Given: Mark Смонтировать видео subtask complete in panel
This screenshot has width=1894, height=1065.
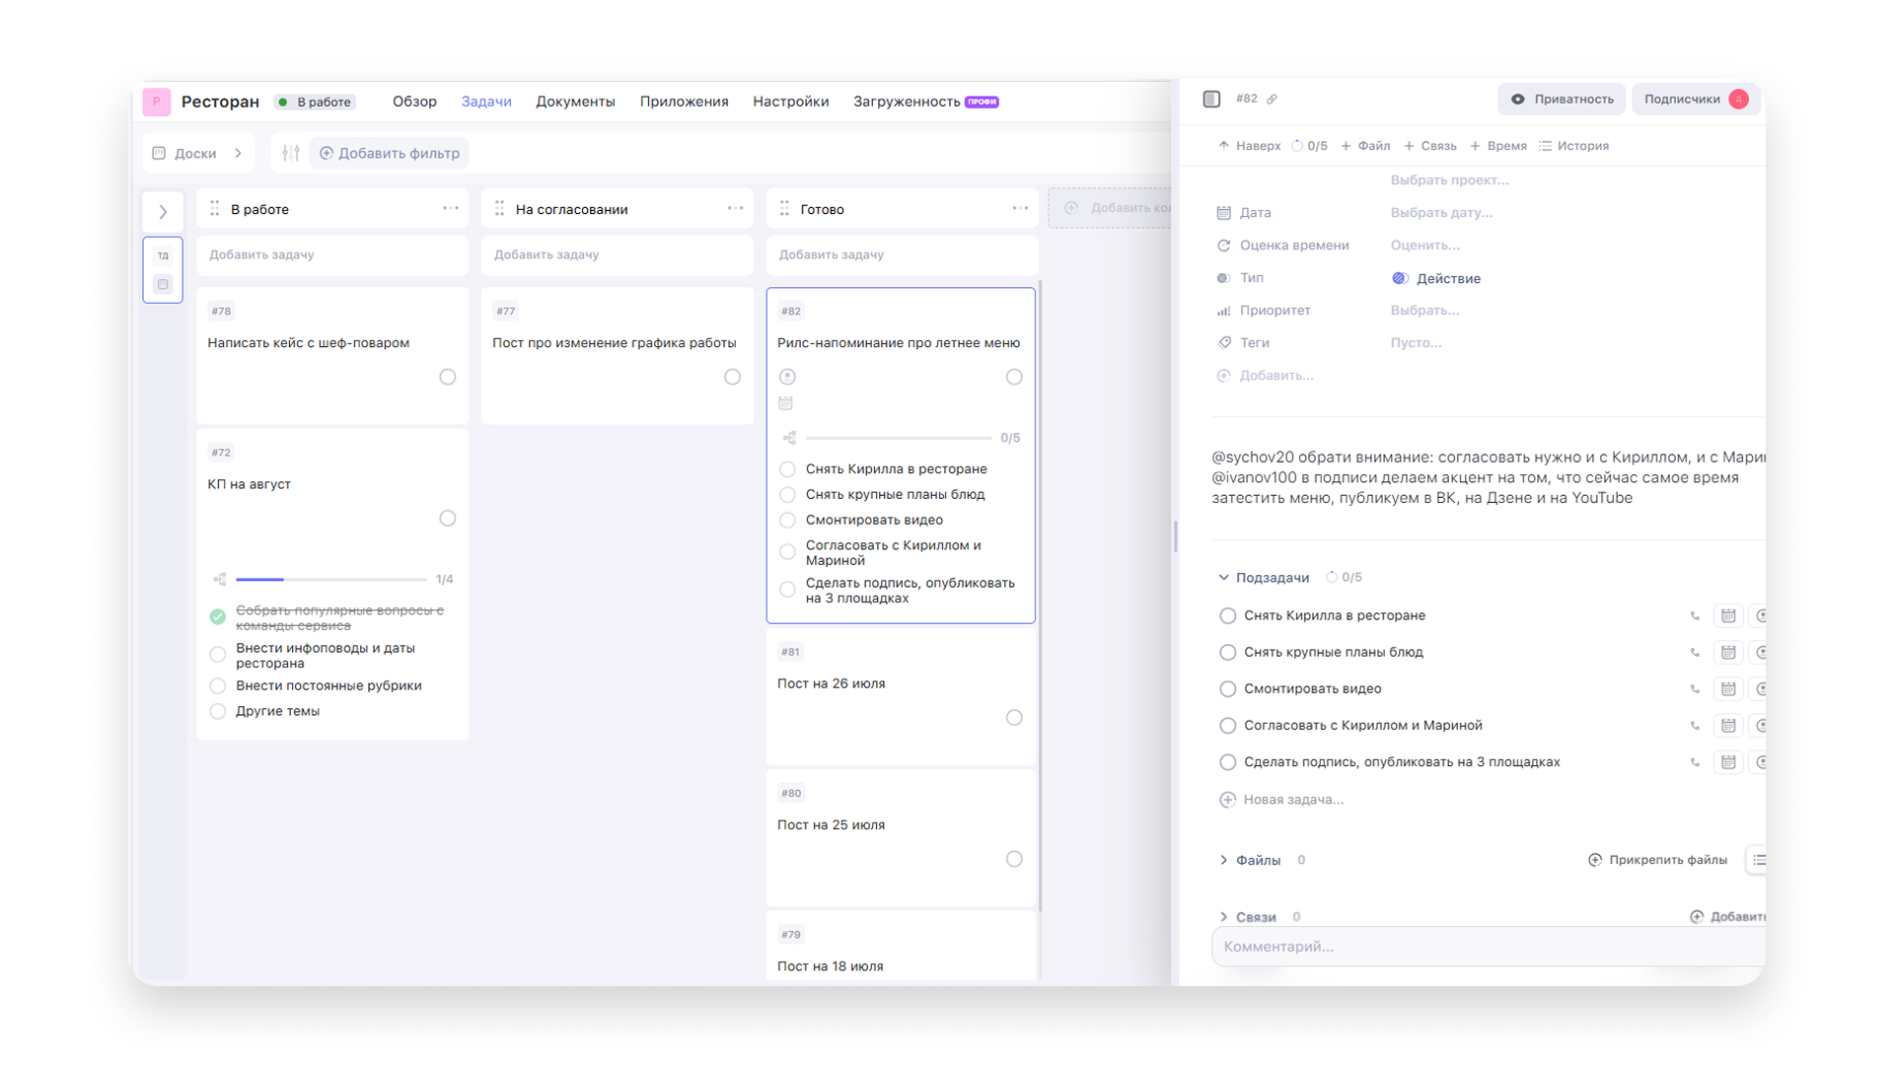Looking at the screenshot, I should point(1227,688).
